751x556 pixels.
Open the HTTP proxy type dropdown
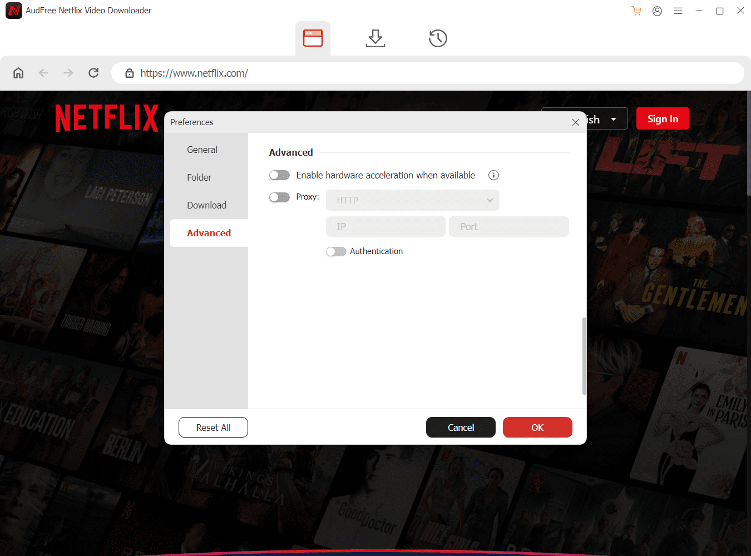(x=413, y=200)
